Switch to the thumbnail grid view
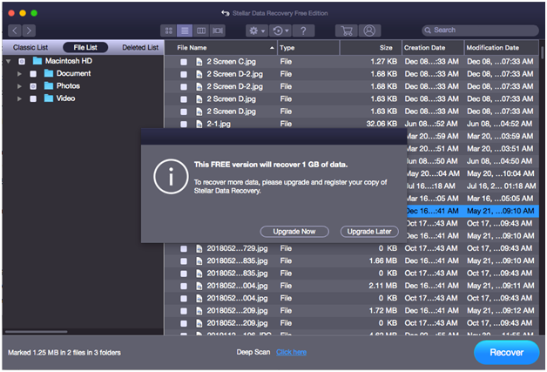547x372 pixels. tap(168, 30)
